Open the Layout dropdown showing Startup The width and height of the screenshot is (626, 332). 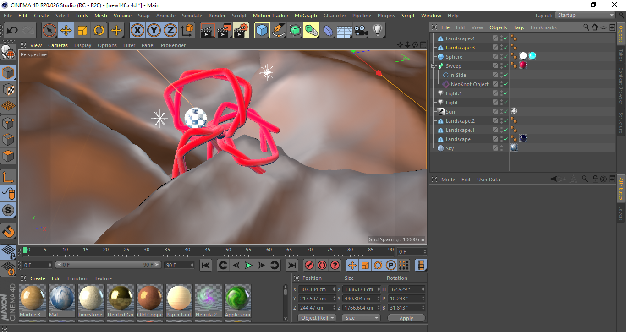(x=585, y=15)
